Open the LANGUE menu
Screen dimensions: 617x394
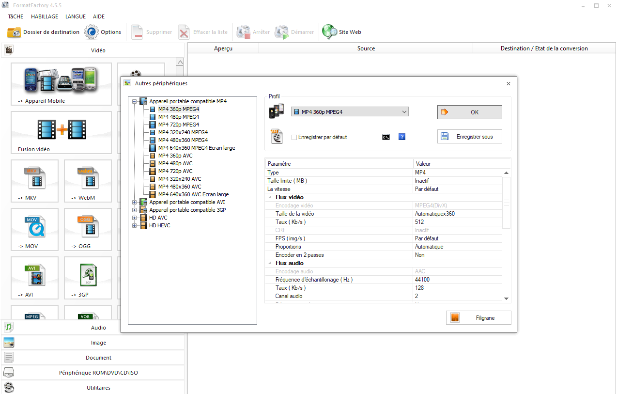click(76, 16)
